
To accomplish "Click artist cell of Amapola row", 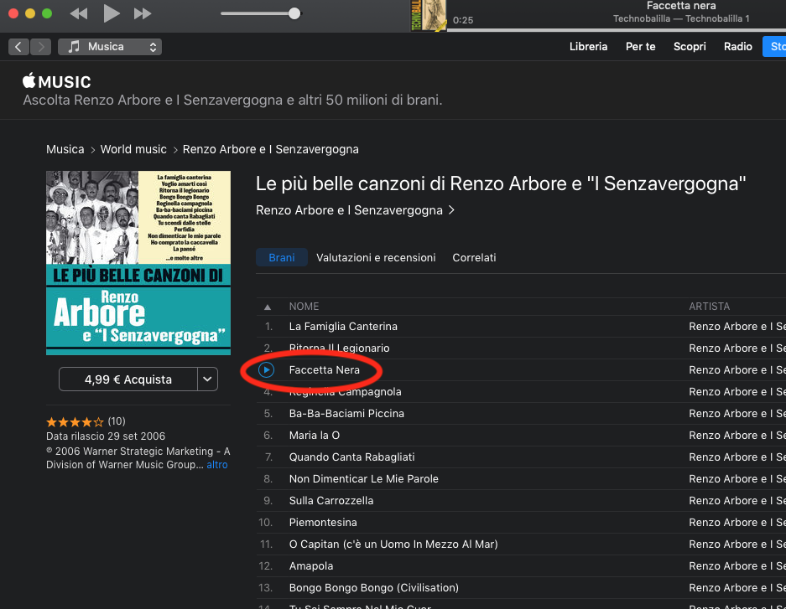I will 737,566.
